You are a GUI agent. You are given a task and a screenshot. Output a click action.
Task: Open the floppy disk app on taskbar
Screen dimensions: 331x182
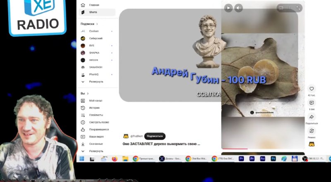point(295,158)
